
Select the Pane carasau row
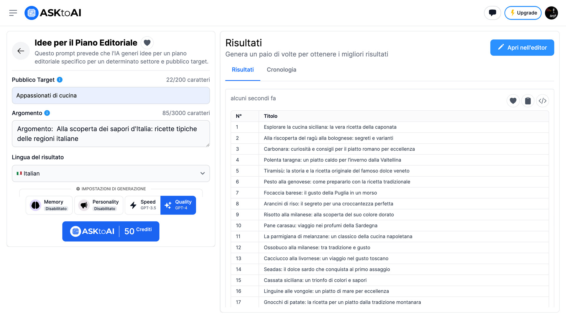point(390,226)
